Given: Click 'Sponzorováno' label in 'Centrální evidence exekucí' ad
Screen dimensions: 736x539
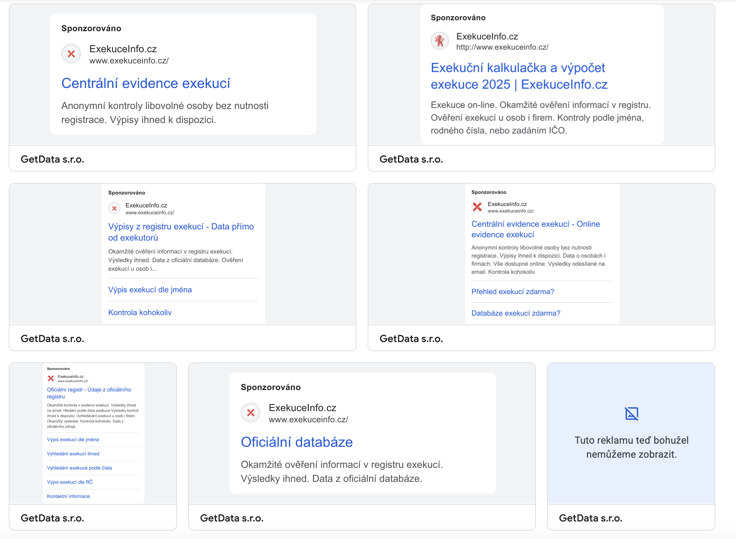Looking at the screenshot, I should click(x=91, y=28).
